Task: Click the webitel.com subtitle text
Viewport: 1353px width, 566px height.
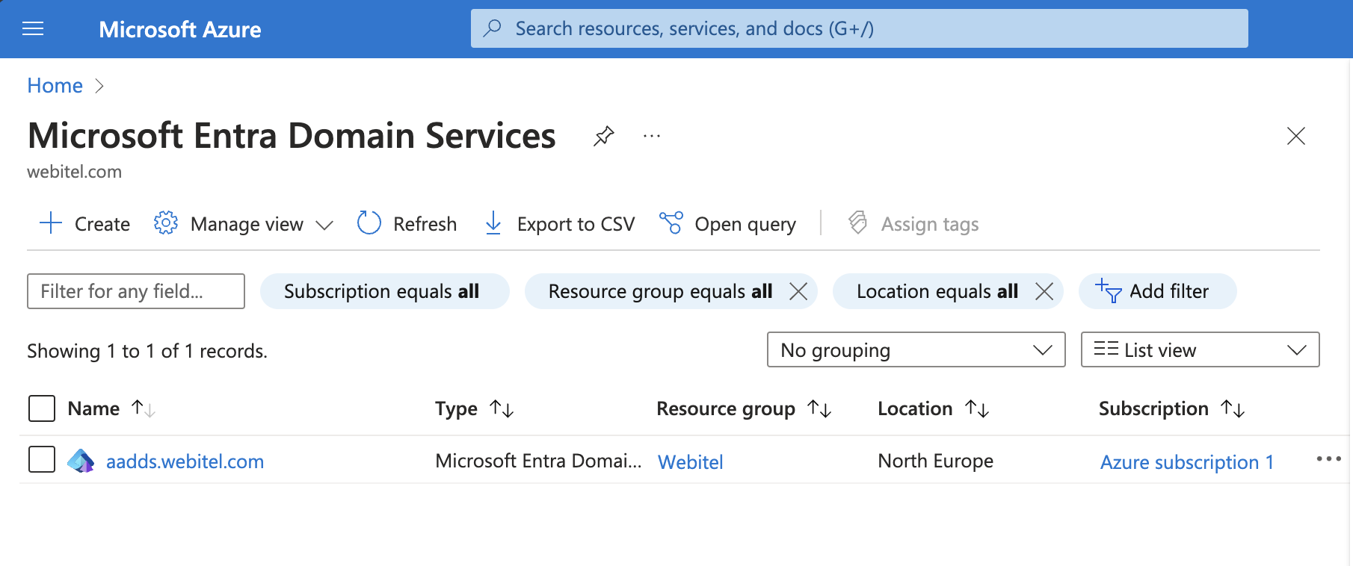Action: click(x=74, y=172)
